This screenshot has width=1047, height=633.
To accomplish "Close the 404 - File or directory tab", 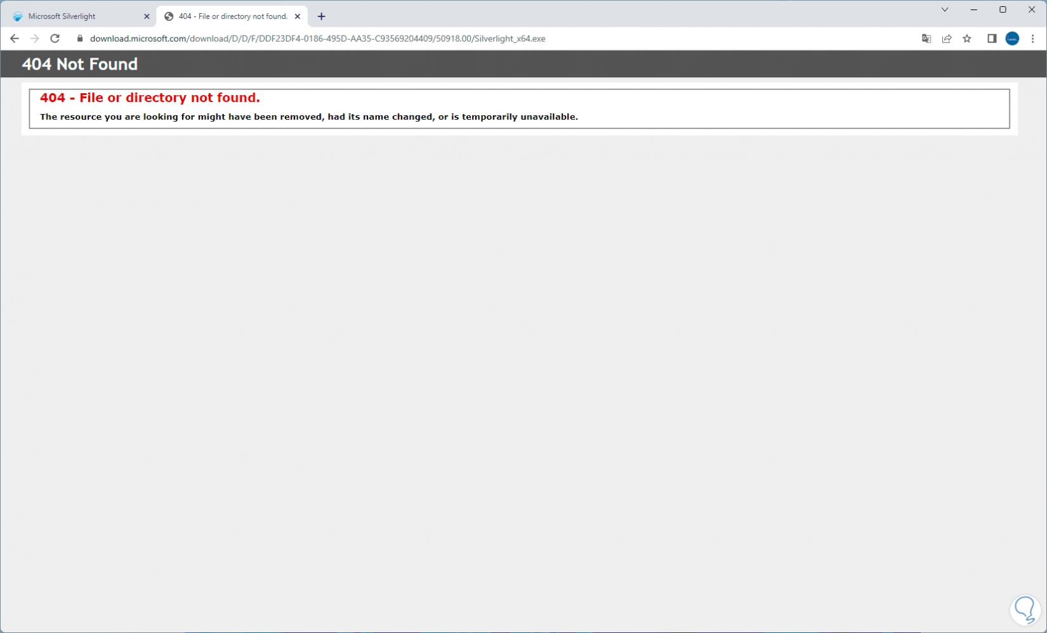I will click(x=298, y=16).
